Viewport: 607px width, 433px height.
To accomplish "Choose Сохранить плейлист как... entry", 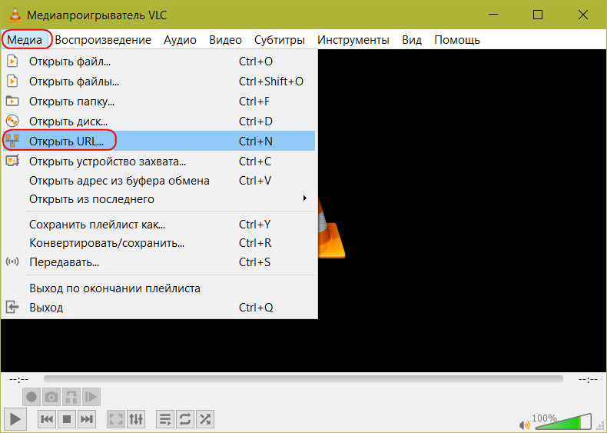I will (x=159, y=225).
